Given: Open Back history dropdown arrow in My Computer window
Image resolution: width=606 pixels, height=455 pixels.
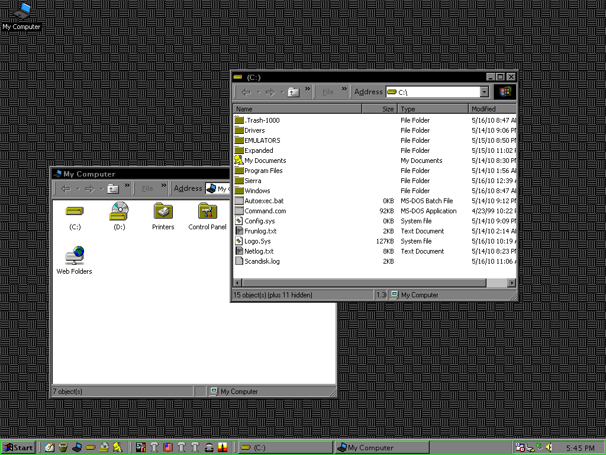Looking at the screenshot, I should (x=78, y=189).
